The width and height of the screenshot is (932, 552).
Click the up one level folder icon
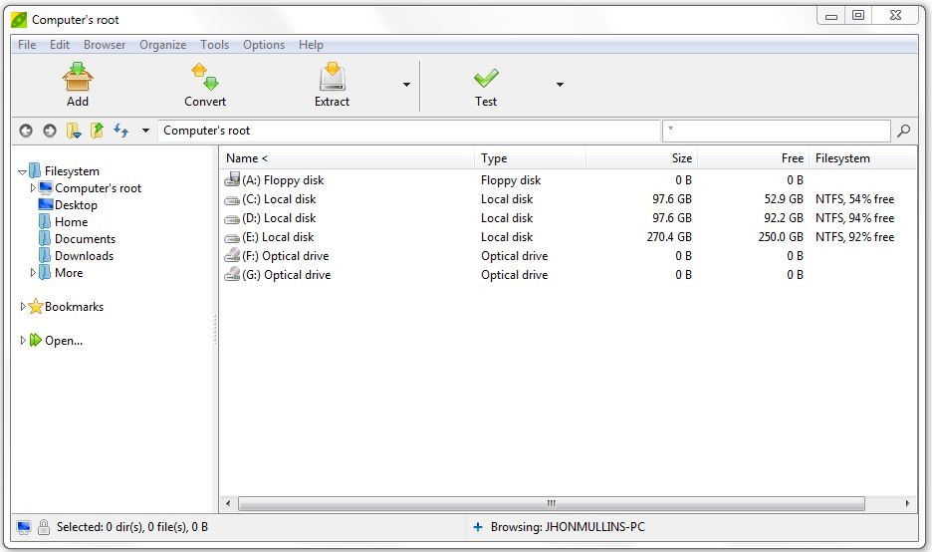[97, 131]
